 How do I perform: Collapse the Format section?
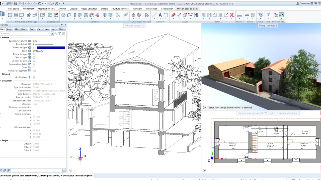pos(1,37)
